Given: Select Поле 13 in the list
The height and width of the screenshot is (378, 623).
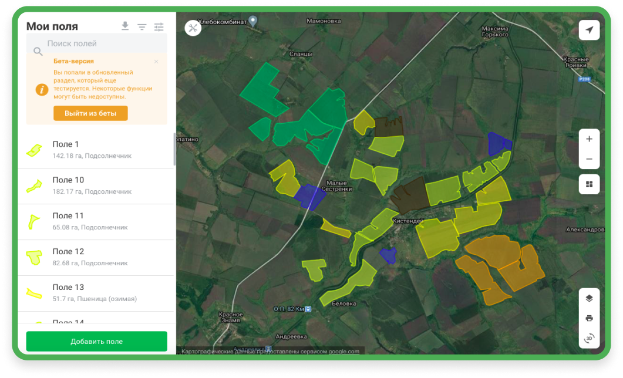Looking at the screenshot, I should coord(96,293).
